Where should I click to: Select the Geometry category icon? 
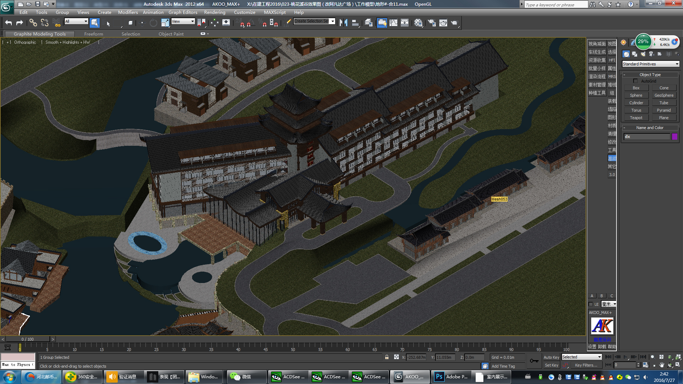click(626, 54)
